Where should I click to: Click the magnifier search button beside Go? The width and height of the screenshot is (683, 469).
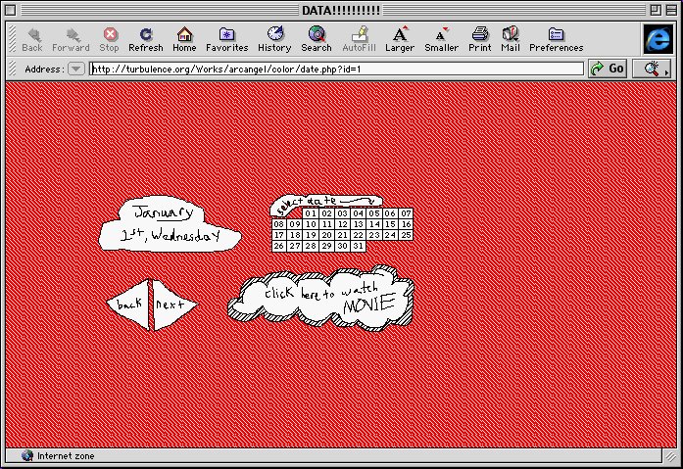[x=652, y=69]
